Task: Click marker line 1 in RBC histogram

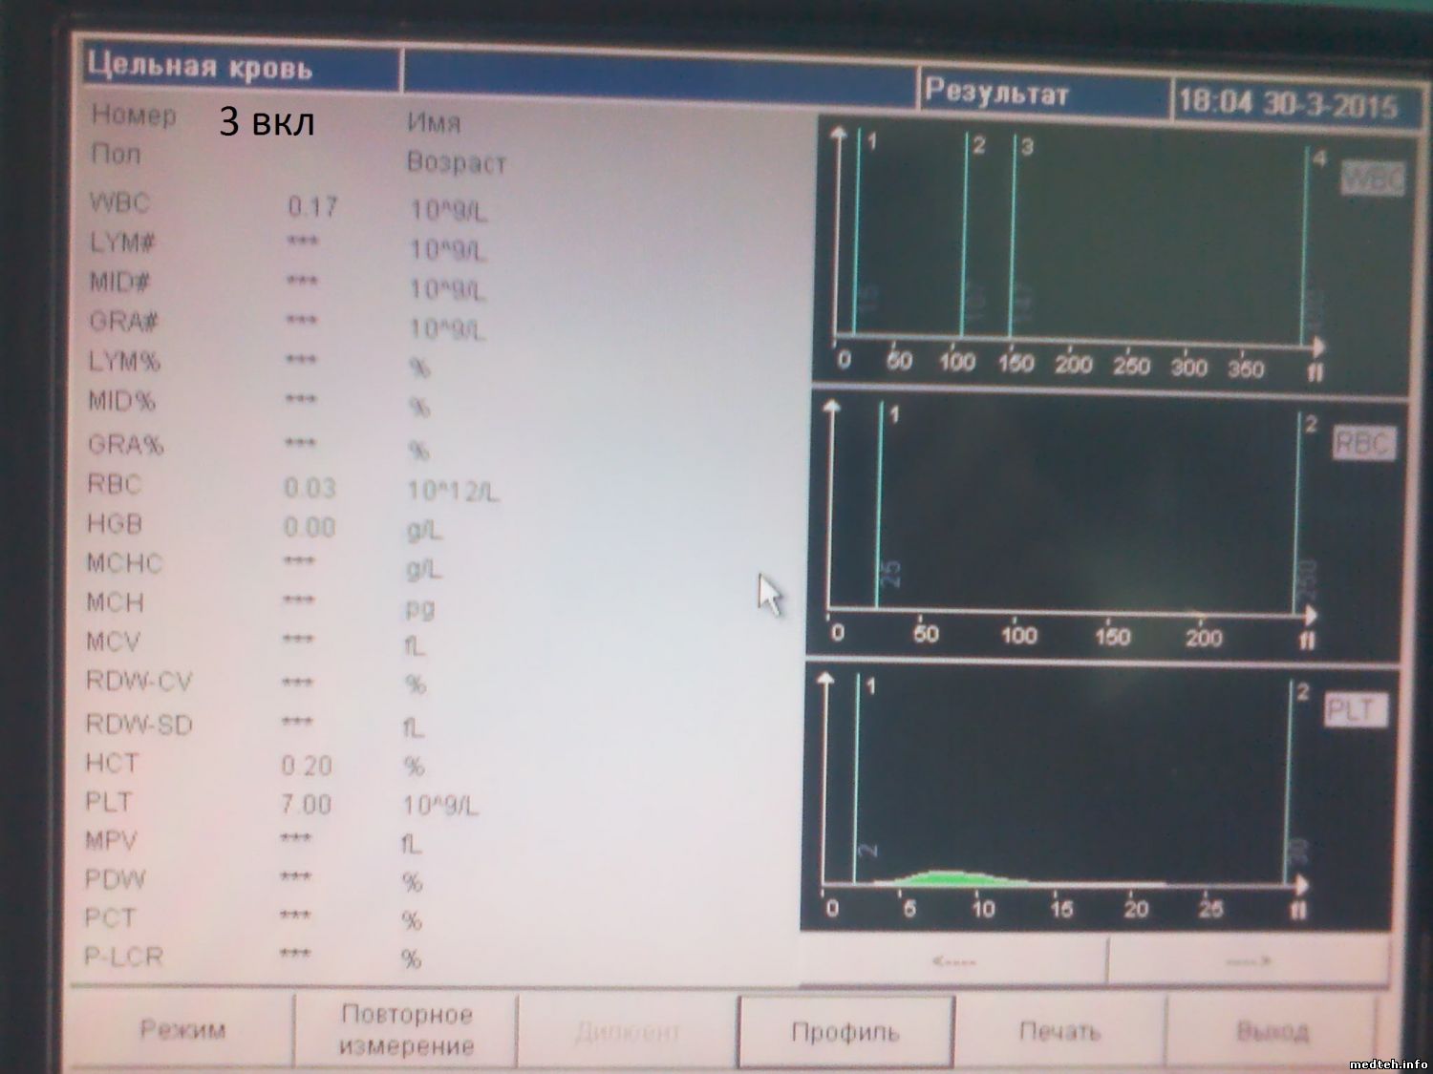Action: (879, 506)
